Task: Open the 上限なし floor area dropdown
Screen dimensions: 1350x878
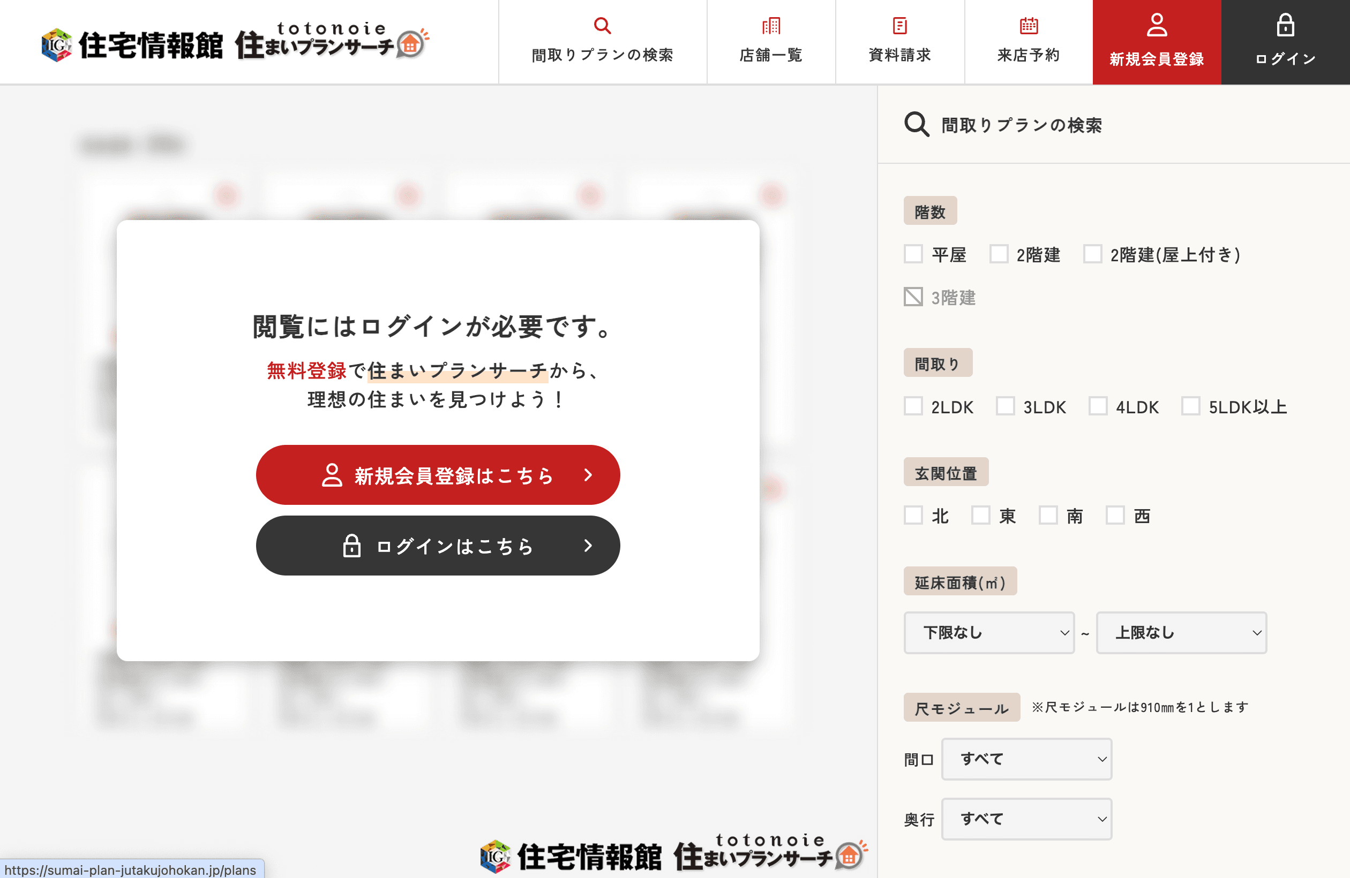Action: coord(1181,633)
